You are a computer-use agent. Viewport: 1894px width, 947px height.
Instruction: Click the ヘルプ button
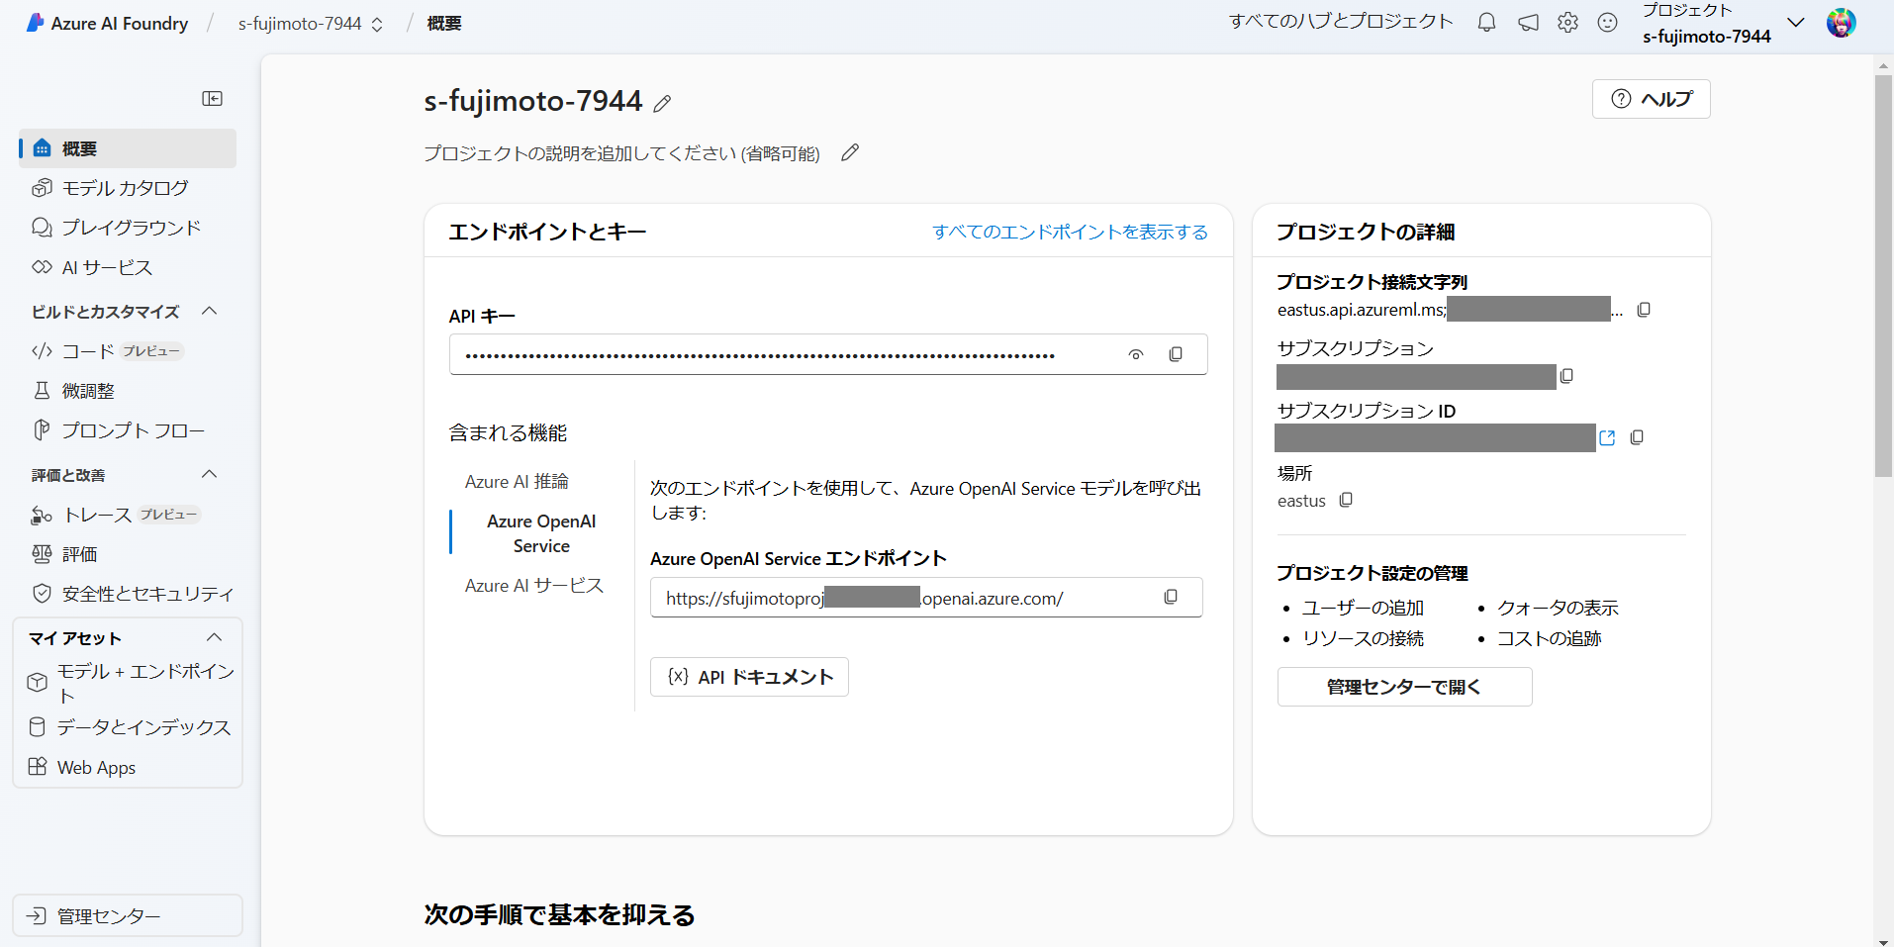tap(1651, 99)
